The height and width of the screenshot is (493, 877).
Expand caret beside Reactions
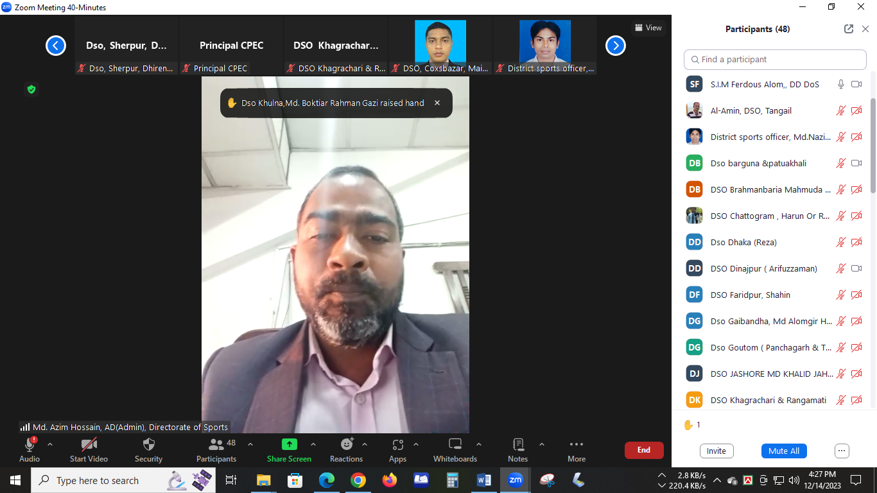365,444
